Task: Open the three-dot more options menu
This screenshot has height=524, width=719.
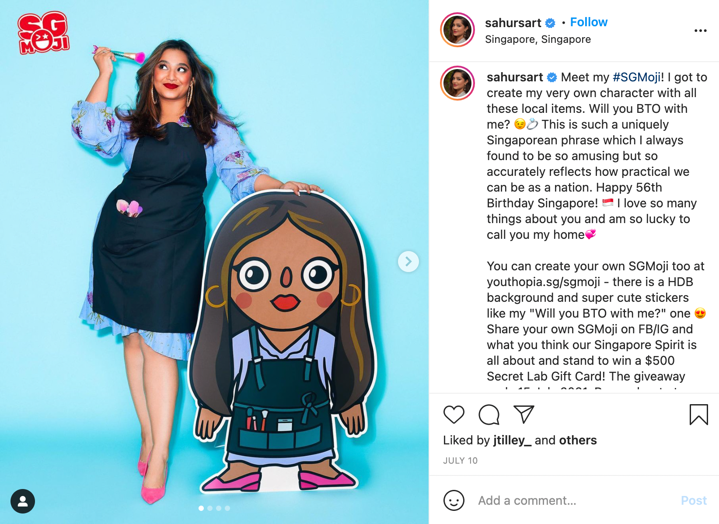Action: coord(700,31)
